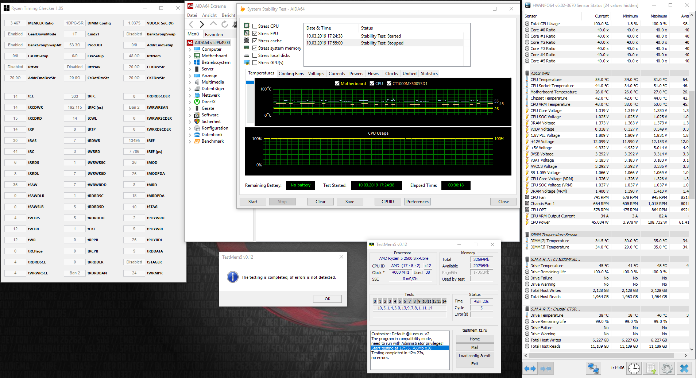Click the blue temperature graph scale slider
The width and height of the screenshot is (696, 378).
(250, 82)
